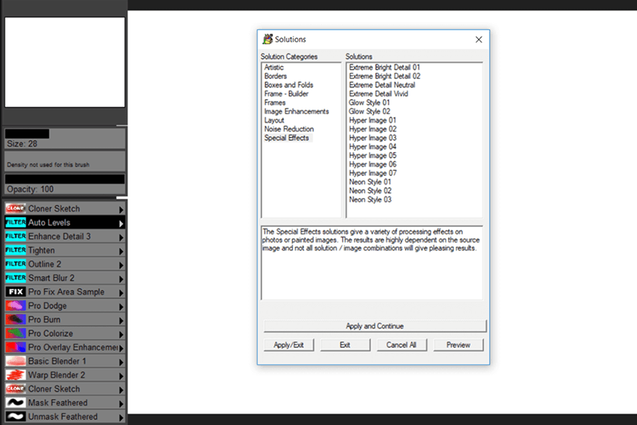Click the Auto Levels filter icon
Image resolution: width=637 pixels, height=425 pixels.
[15, 222]
